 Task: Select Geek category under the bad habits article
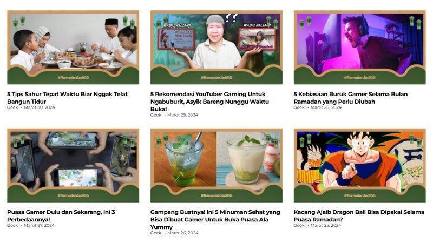pyautogui.click(x=299, y=107)
